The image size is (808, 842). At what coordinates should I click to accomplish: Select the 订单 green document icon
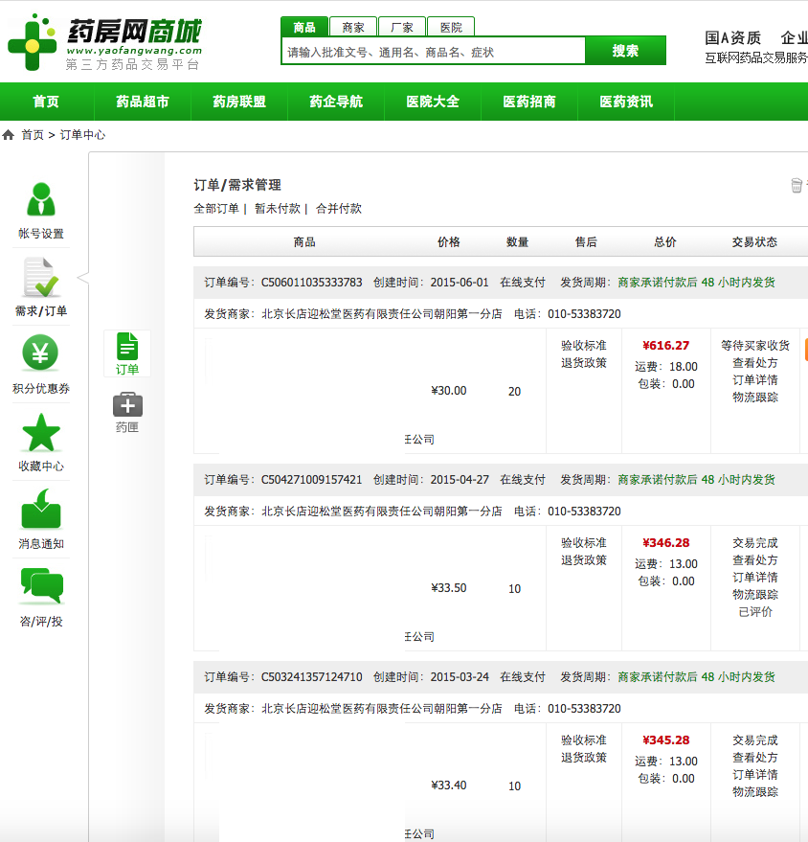[x=127, y=347]
